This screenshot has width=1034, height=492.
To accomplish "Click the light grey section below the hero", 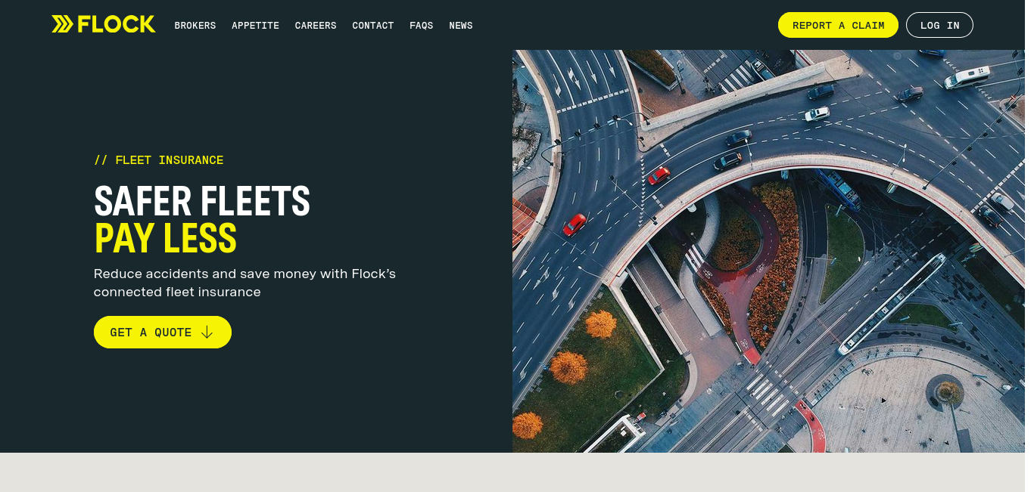I will coord(517,472).
